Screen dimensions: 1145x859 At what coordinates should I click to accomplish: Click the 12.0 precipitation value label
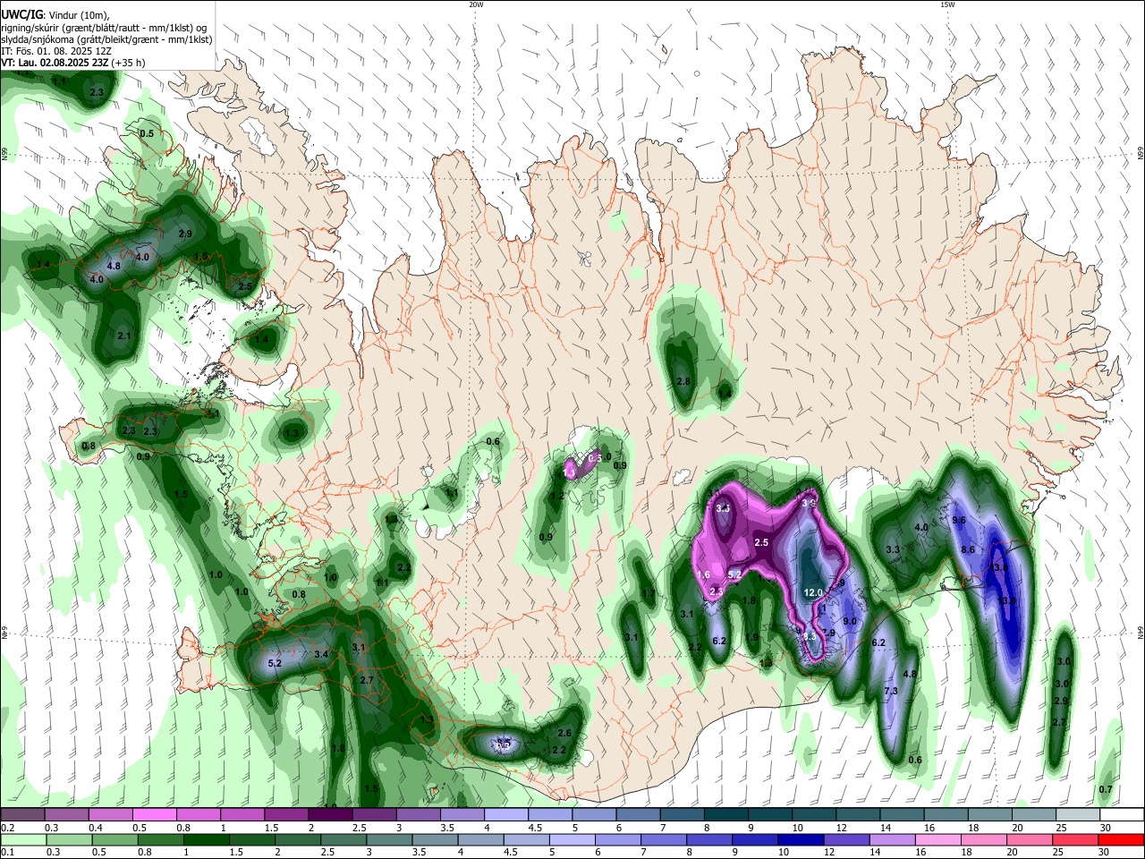pos(813,592)
